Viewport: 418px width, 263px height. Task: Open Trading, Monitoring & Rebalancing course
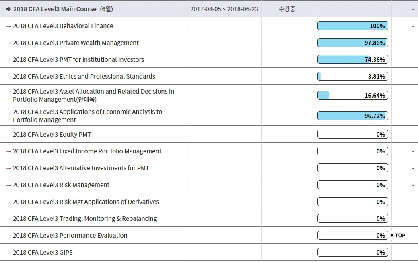(85, 218)
